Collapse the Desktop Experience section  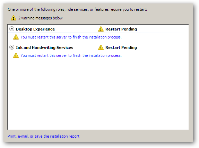coord(12,29)
